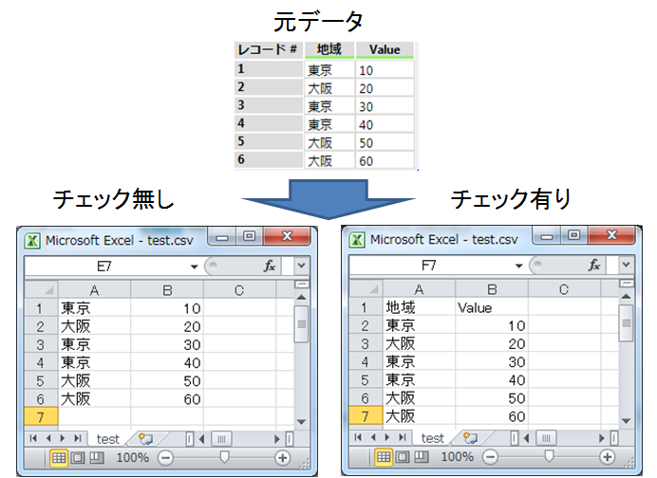Toggle Normal view button in right Excel window
Viewport: 657px width, 478px height.
click(385, 457)
